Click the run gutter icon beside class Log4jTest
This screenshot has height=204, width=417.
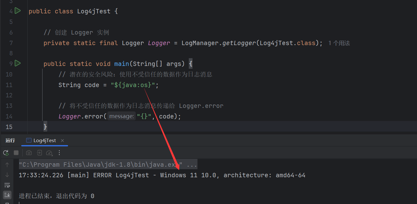click(18, 11)
